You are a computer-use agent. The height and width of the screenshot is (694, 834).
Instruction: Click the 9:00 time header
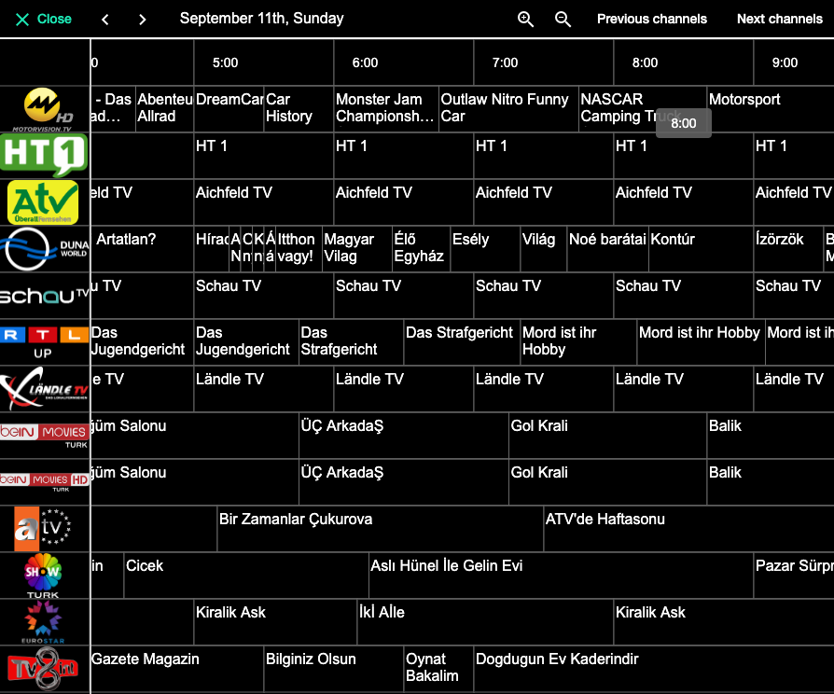point(785,62)
